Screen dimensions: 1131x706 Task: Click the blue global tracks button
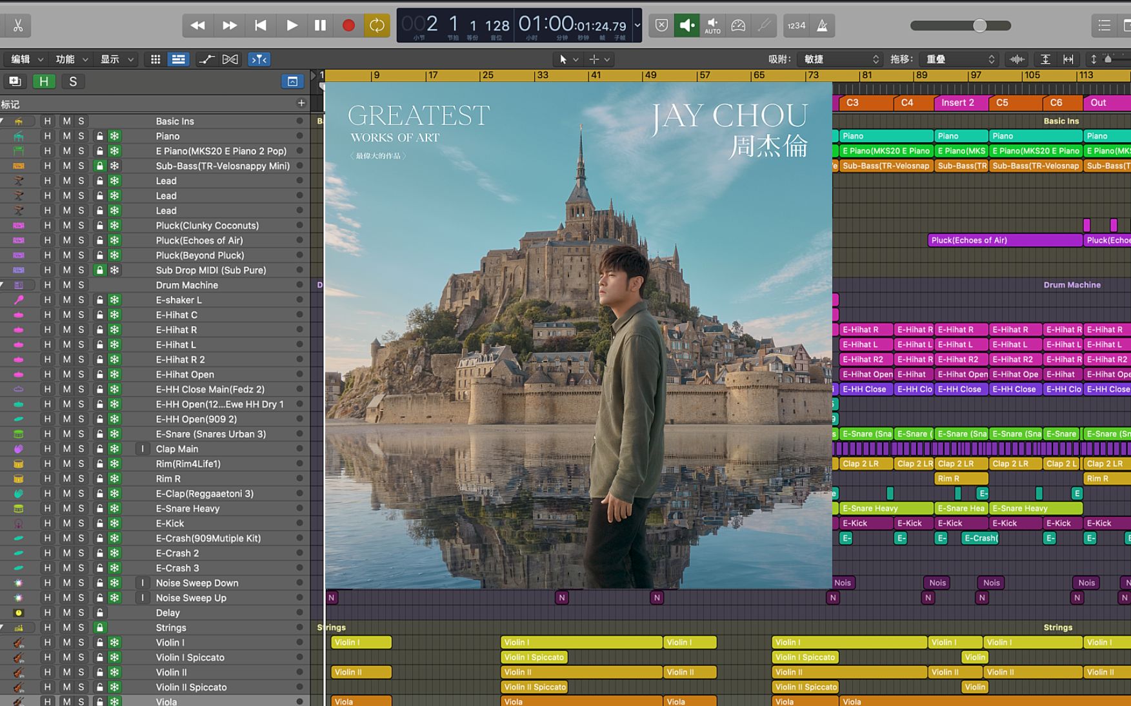point(292,81)
